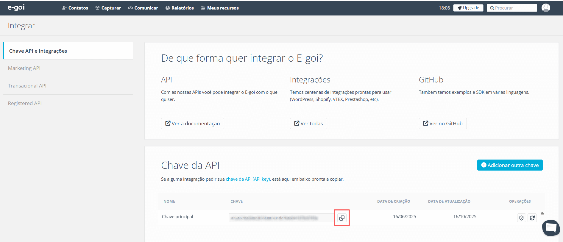Click the Upgrade rocket button

point(468,8)
